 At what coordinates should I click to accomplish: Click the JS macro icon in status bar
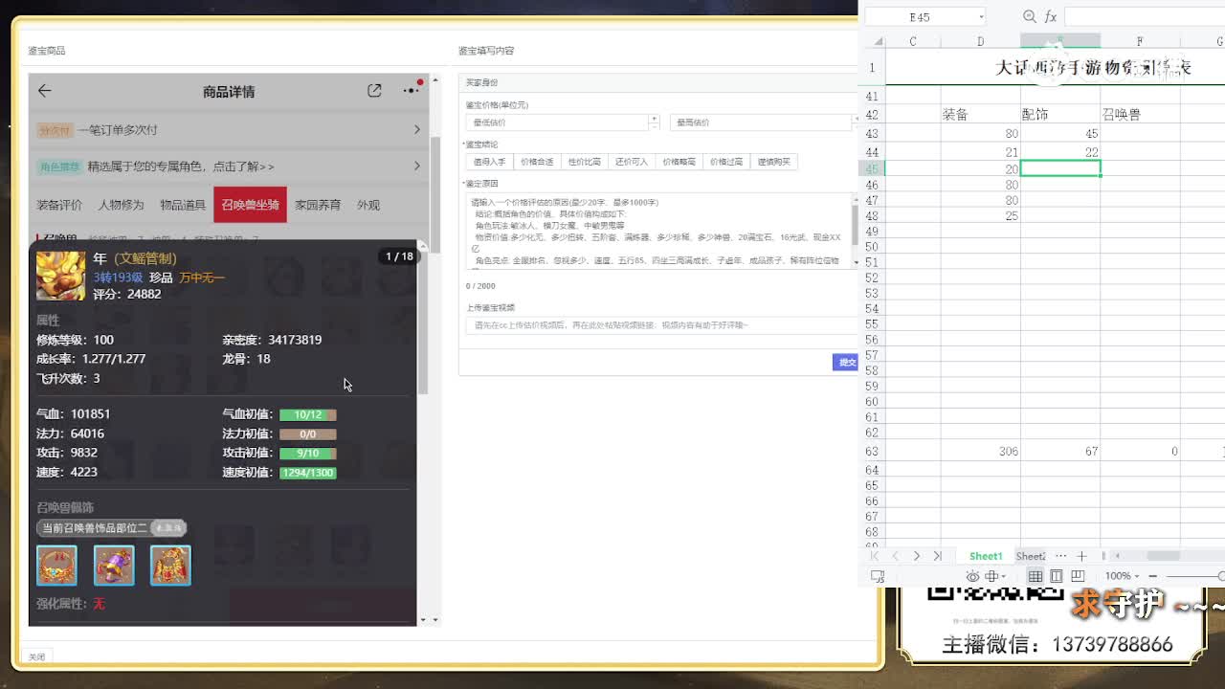(878, 576)
